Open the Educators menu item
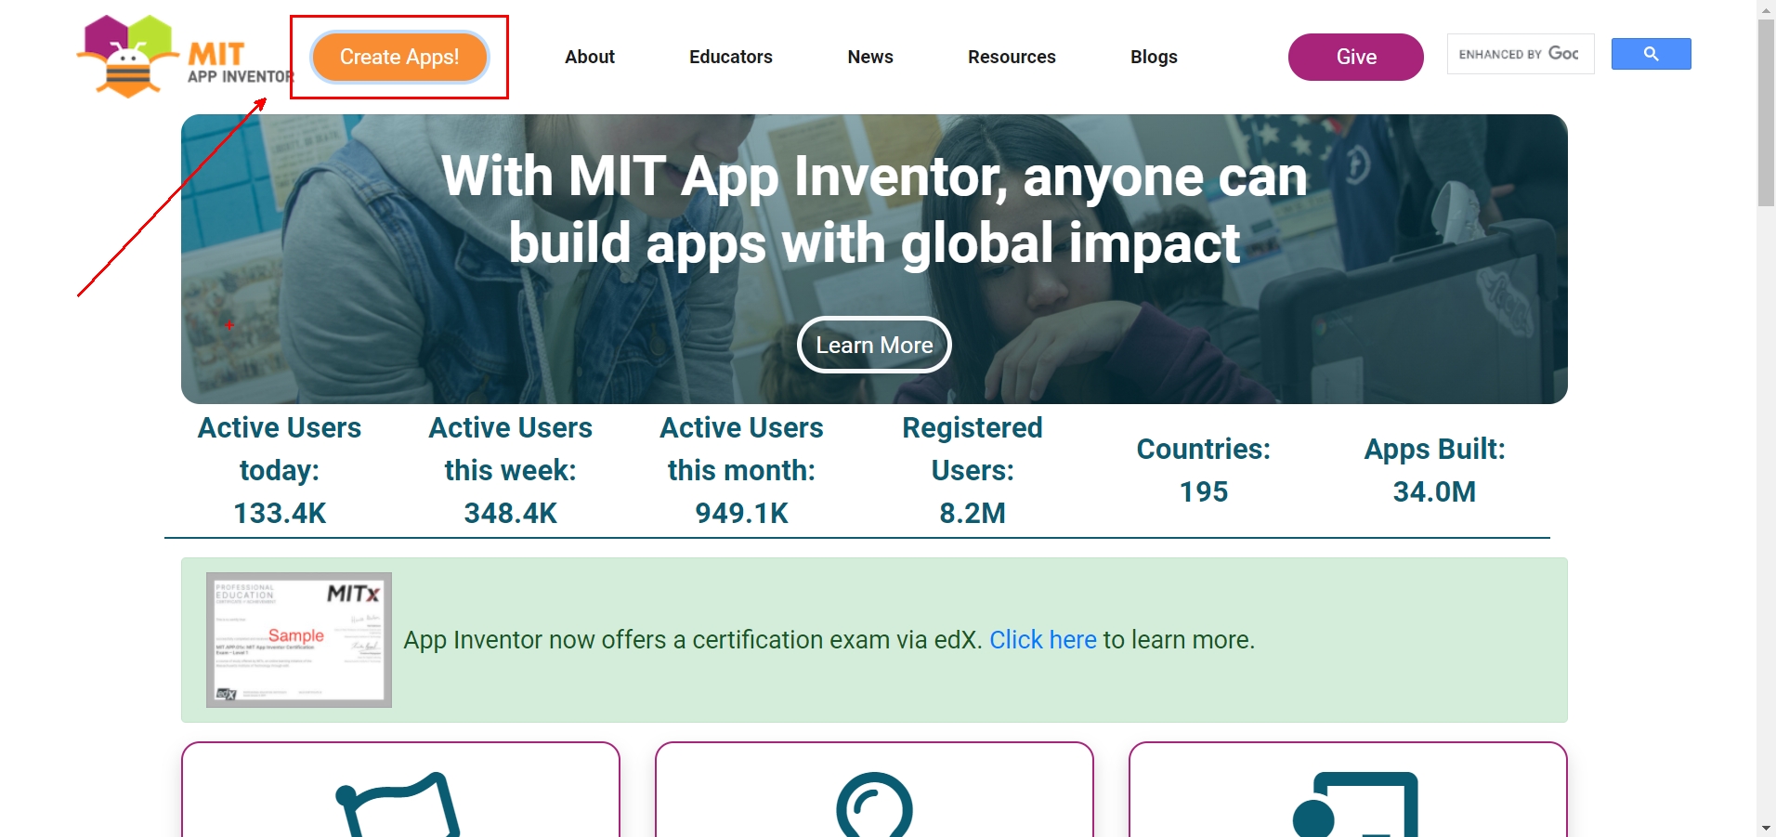 point(731,57)
